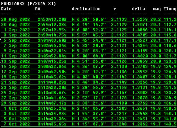177x128 pixels.
Task: Select the 9 Sep 2022 row date
Action: pos(15,50)
